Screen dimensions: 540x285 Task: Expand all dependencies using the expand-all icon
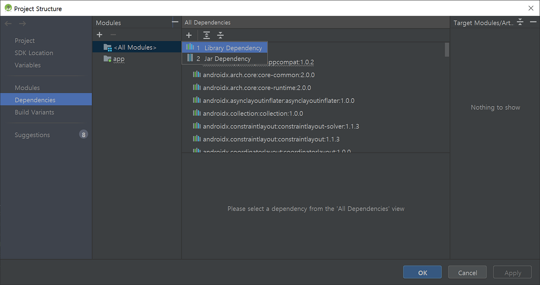coord(206,35)
